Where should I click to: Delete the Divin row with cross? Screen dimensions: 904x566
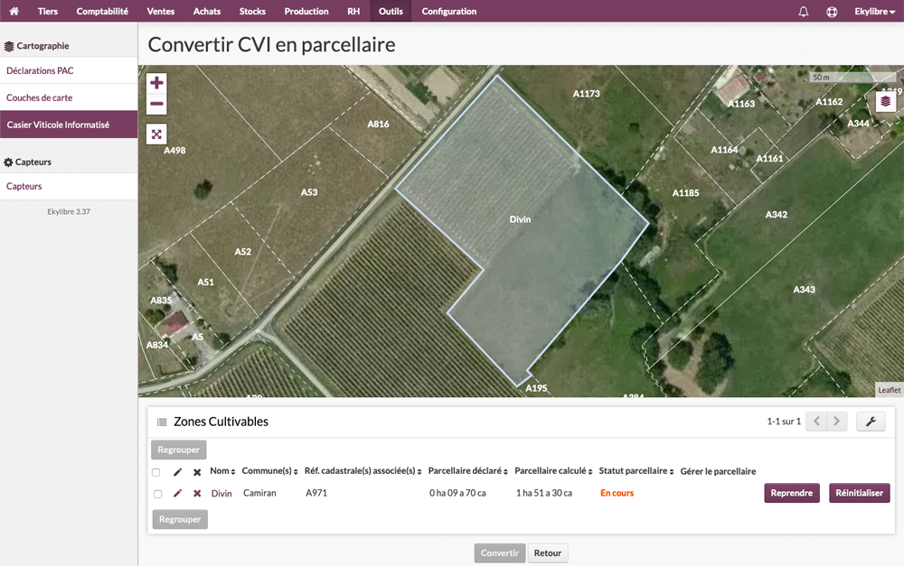coord(197,494)
